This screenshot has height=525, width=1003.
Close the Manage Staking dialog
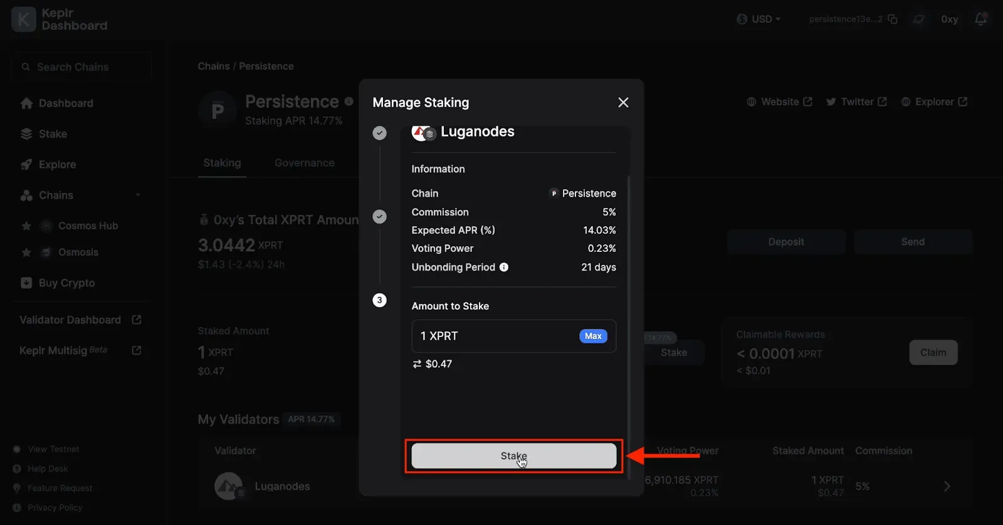(623, 102)
